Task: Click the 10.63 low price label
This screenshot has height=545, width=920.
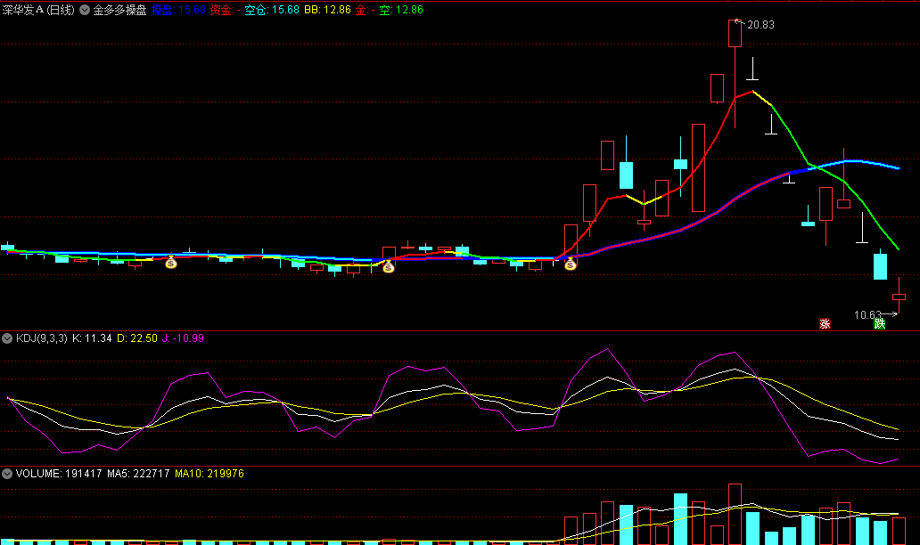Action: [867, 314]
